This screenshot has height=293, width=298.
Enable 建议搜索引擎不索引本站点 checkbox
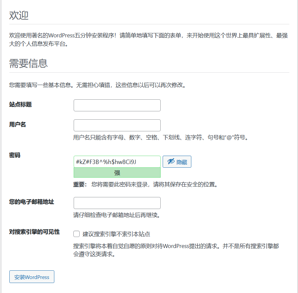(x=76, y=234)
